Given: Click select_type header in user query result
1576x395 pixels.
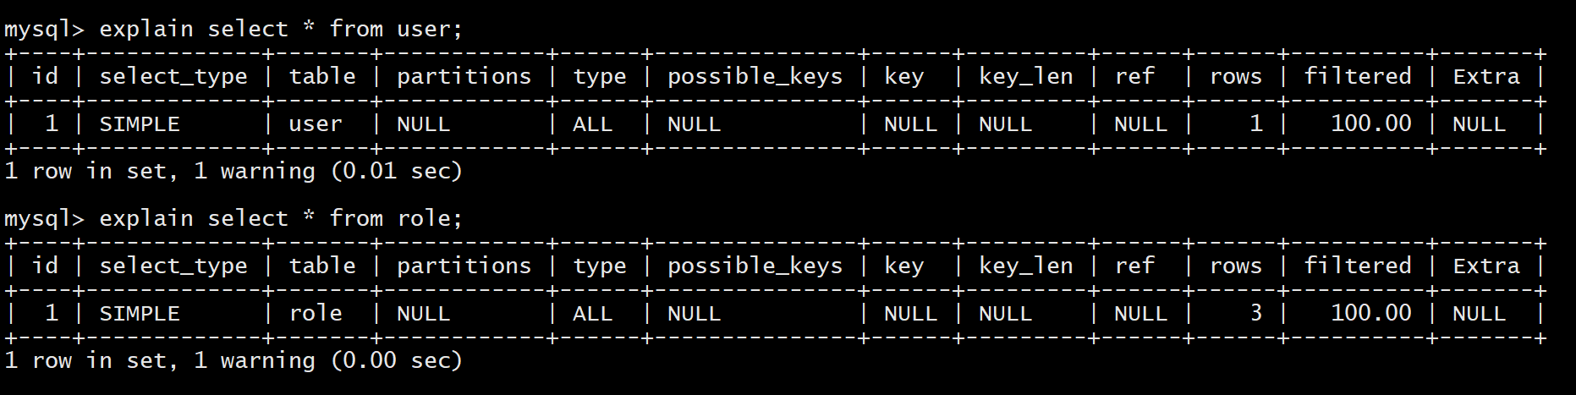Looking at the screenshot, I should point(173,77).
